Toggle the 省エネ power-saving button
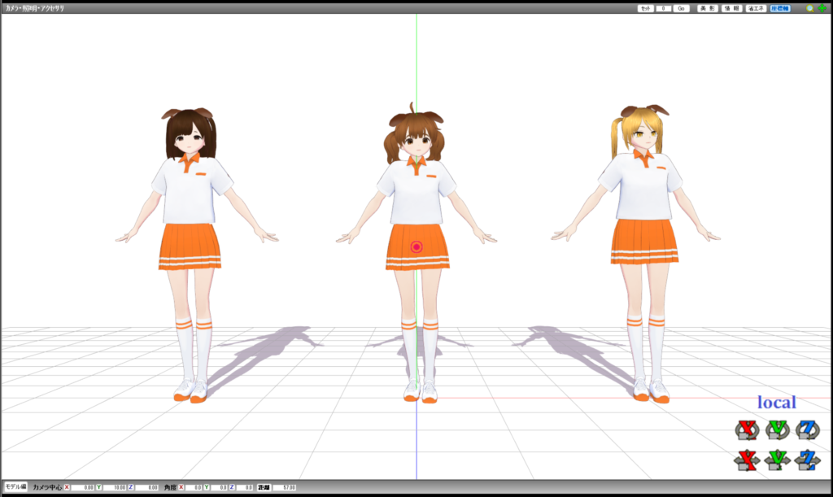The image size is (833, 497). [x=756, y=8]
